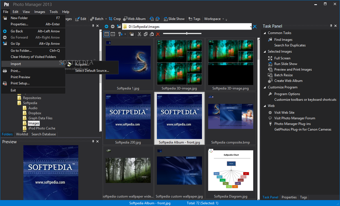Click the Batch gears toolbar button
The image size is (340, 206).
click(x=97, y=19)
